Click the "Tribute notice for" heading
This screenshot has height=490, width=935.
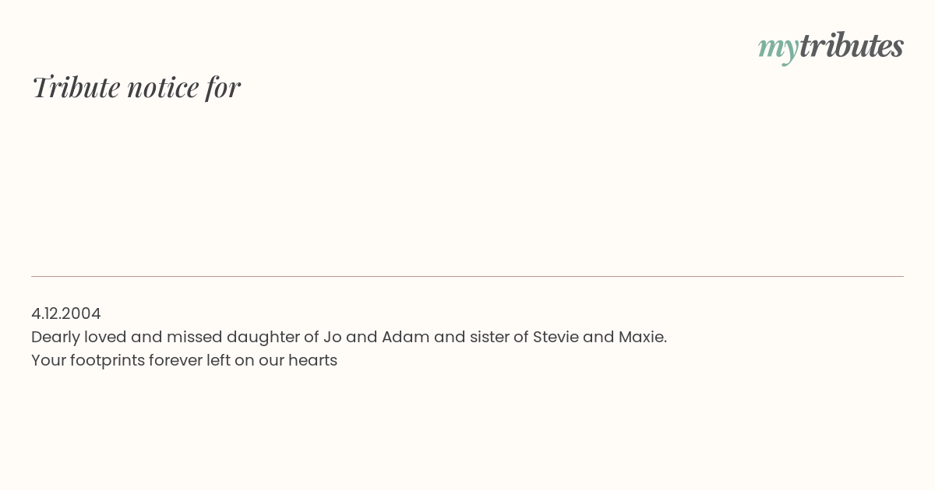pyautogui.click(x=136, y=87)
